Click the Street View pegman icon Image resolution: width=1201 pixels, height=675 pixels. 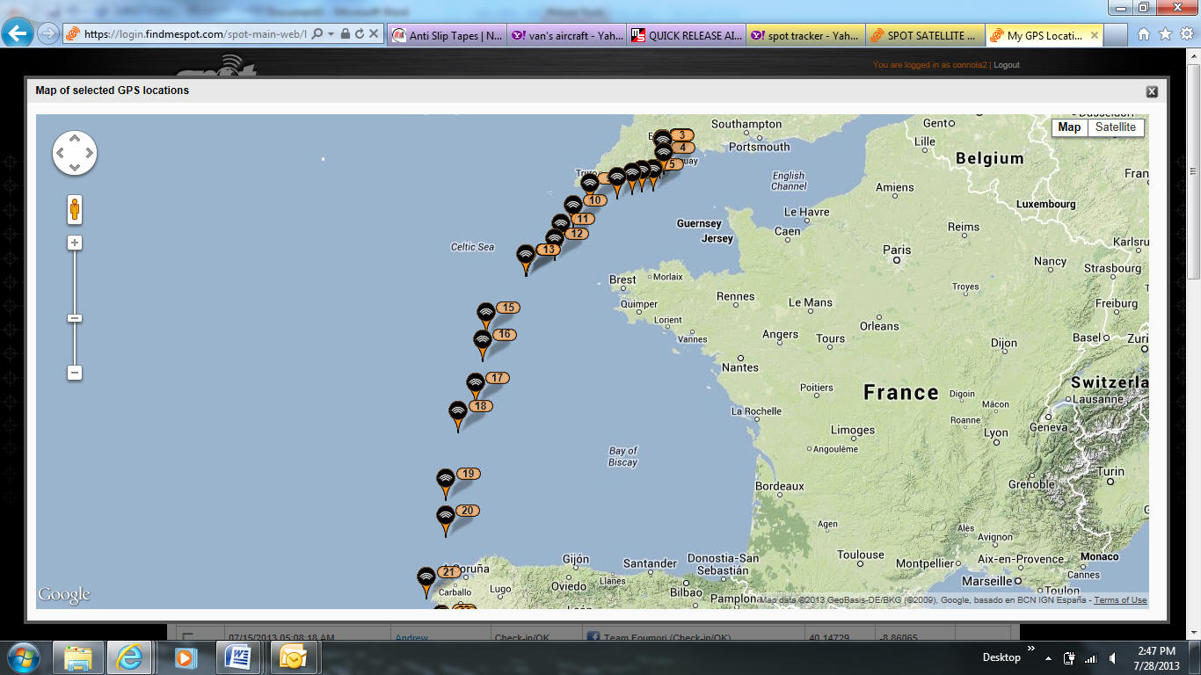[75, 209]
